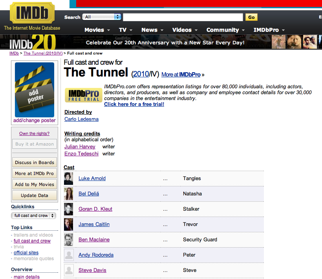Screen dimensions: 322x279
Task: Click the More at IMDb Pro sidebar button
Action: 35,173
